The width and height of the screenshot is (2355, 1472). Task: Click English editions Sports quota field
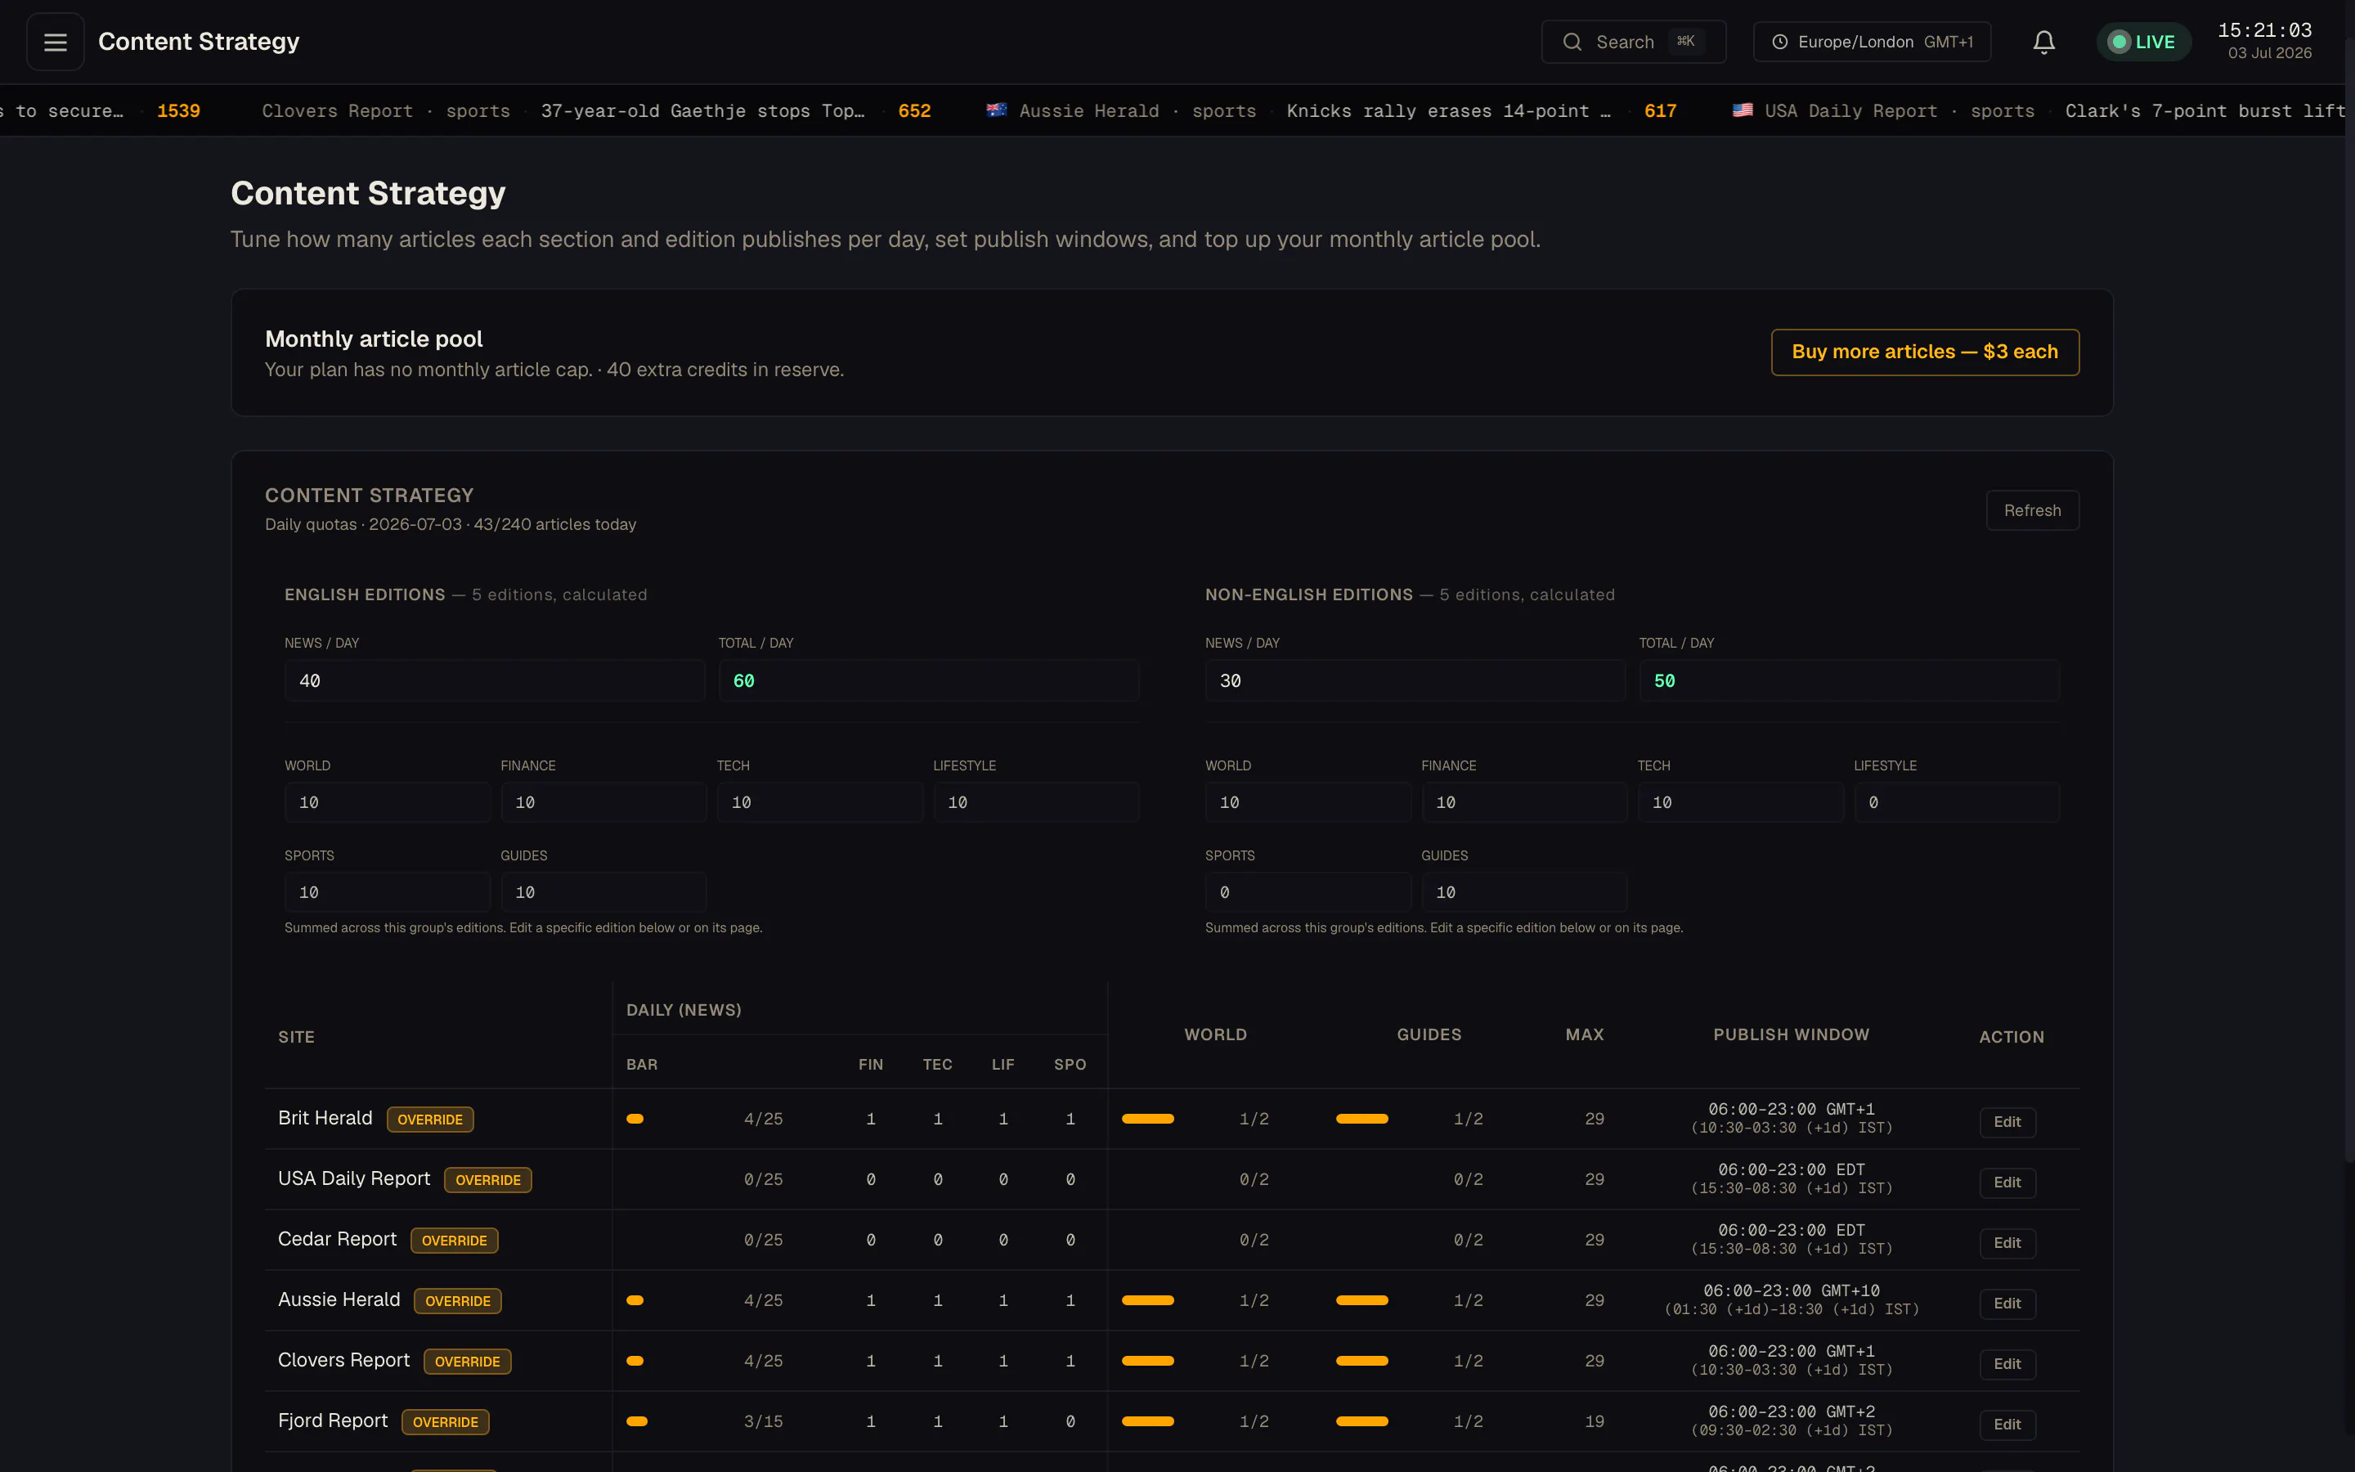[x=388, y=891]
